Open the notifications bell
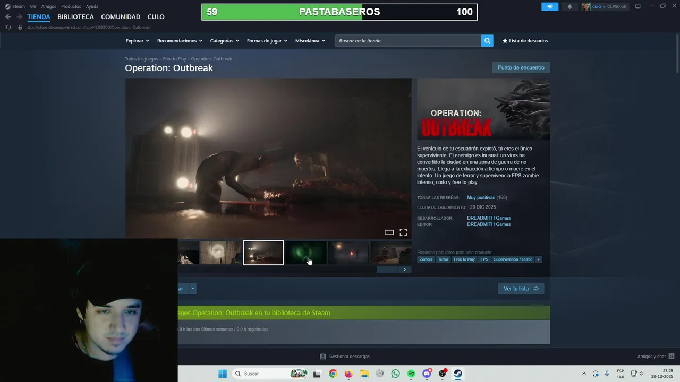 [570, 6]
